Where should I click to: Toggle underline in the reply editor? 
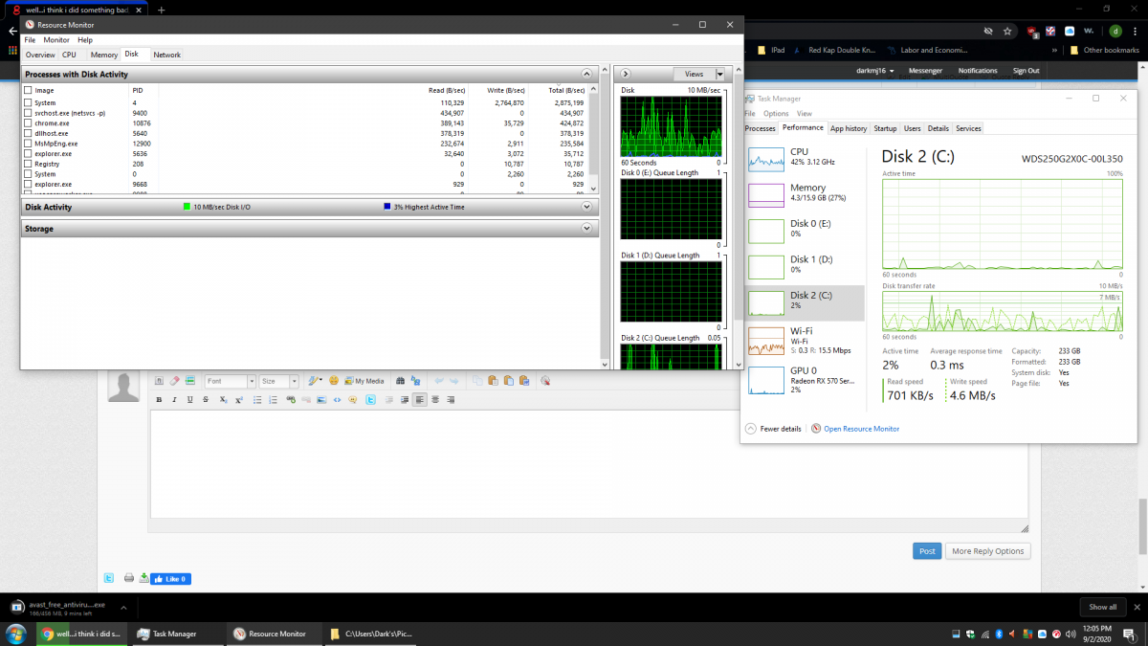pyautogui.click(x=189, y=399)
